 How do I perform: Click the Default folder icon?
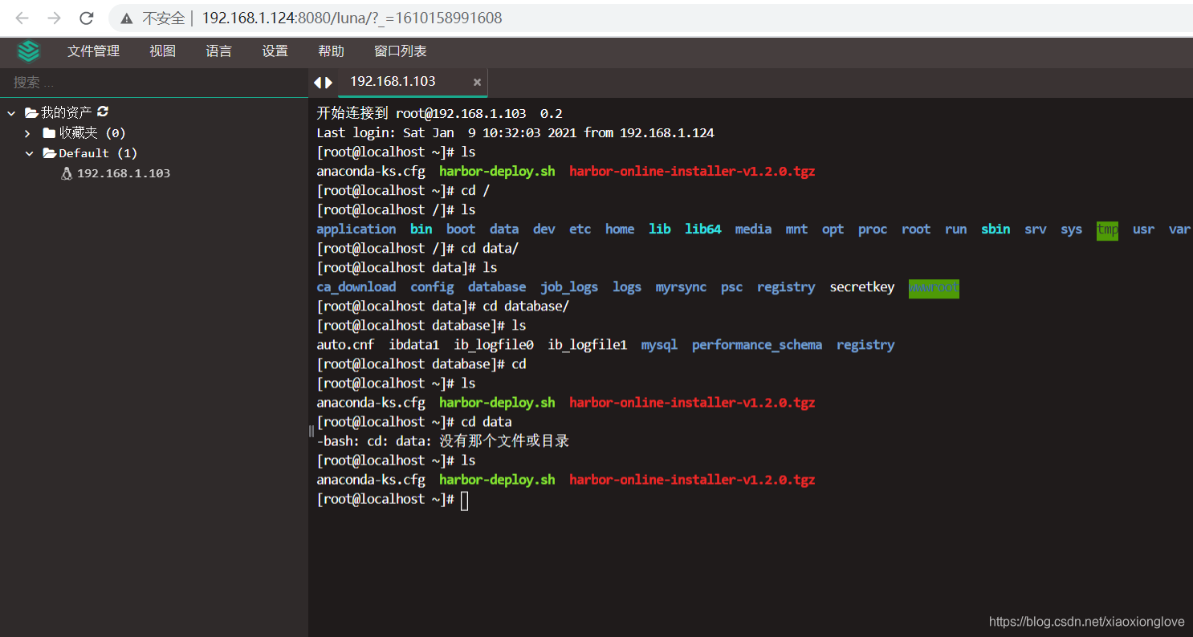51,152
